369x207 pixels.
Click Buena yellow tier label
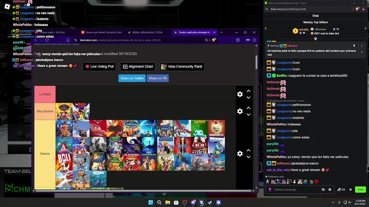pos(45,154)
